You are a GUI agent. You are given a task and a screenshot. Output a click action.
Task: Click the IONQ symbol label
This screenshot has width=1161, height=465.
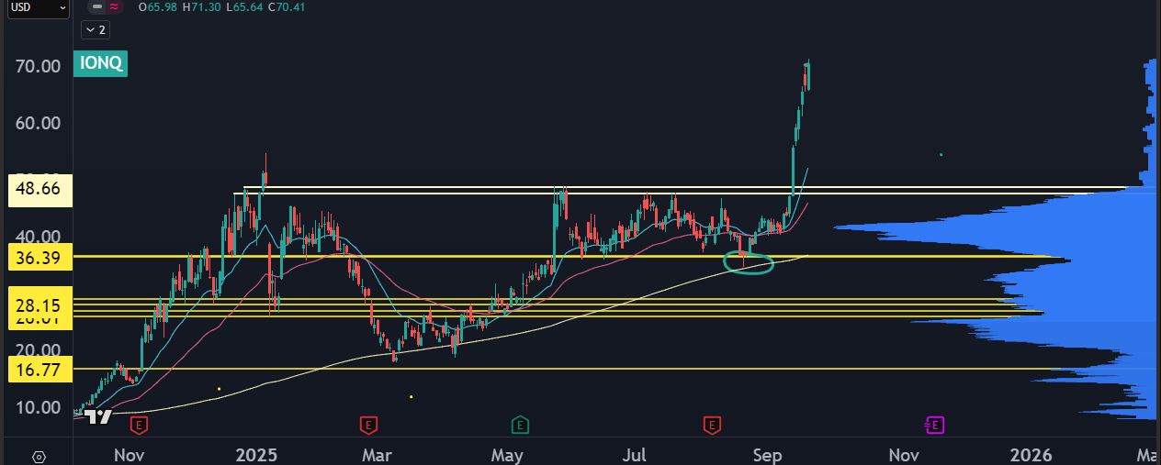click(x=101, y=64)
